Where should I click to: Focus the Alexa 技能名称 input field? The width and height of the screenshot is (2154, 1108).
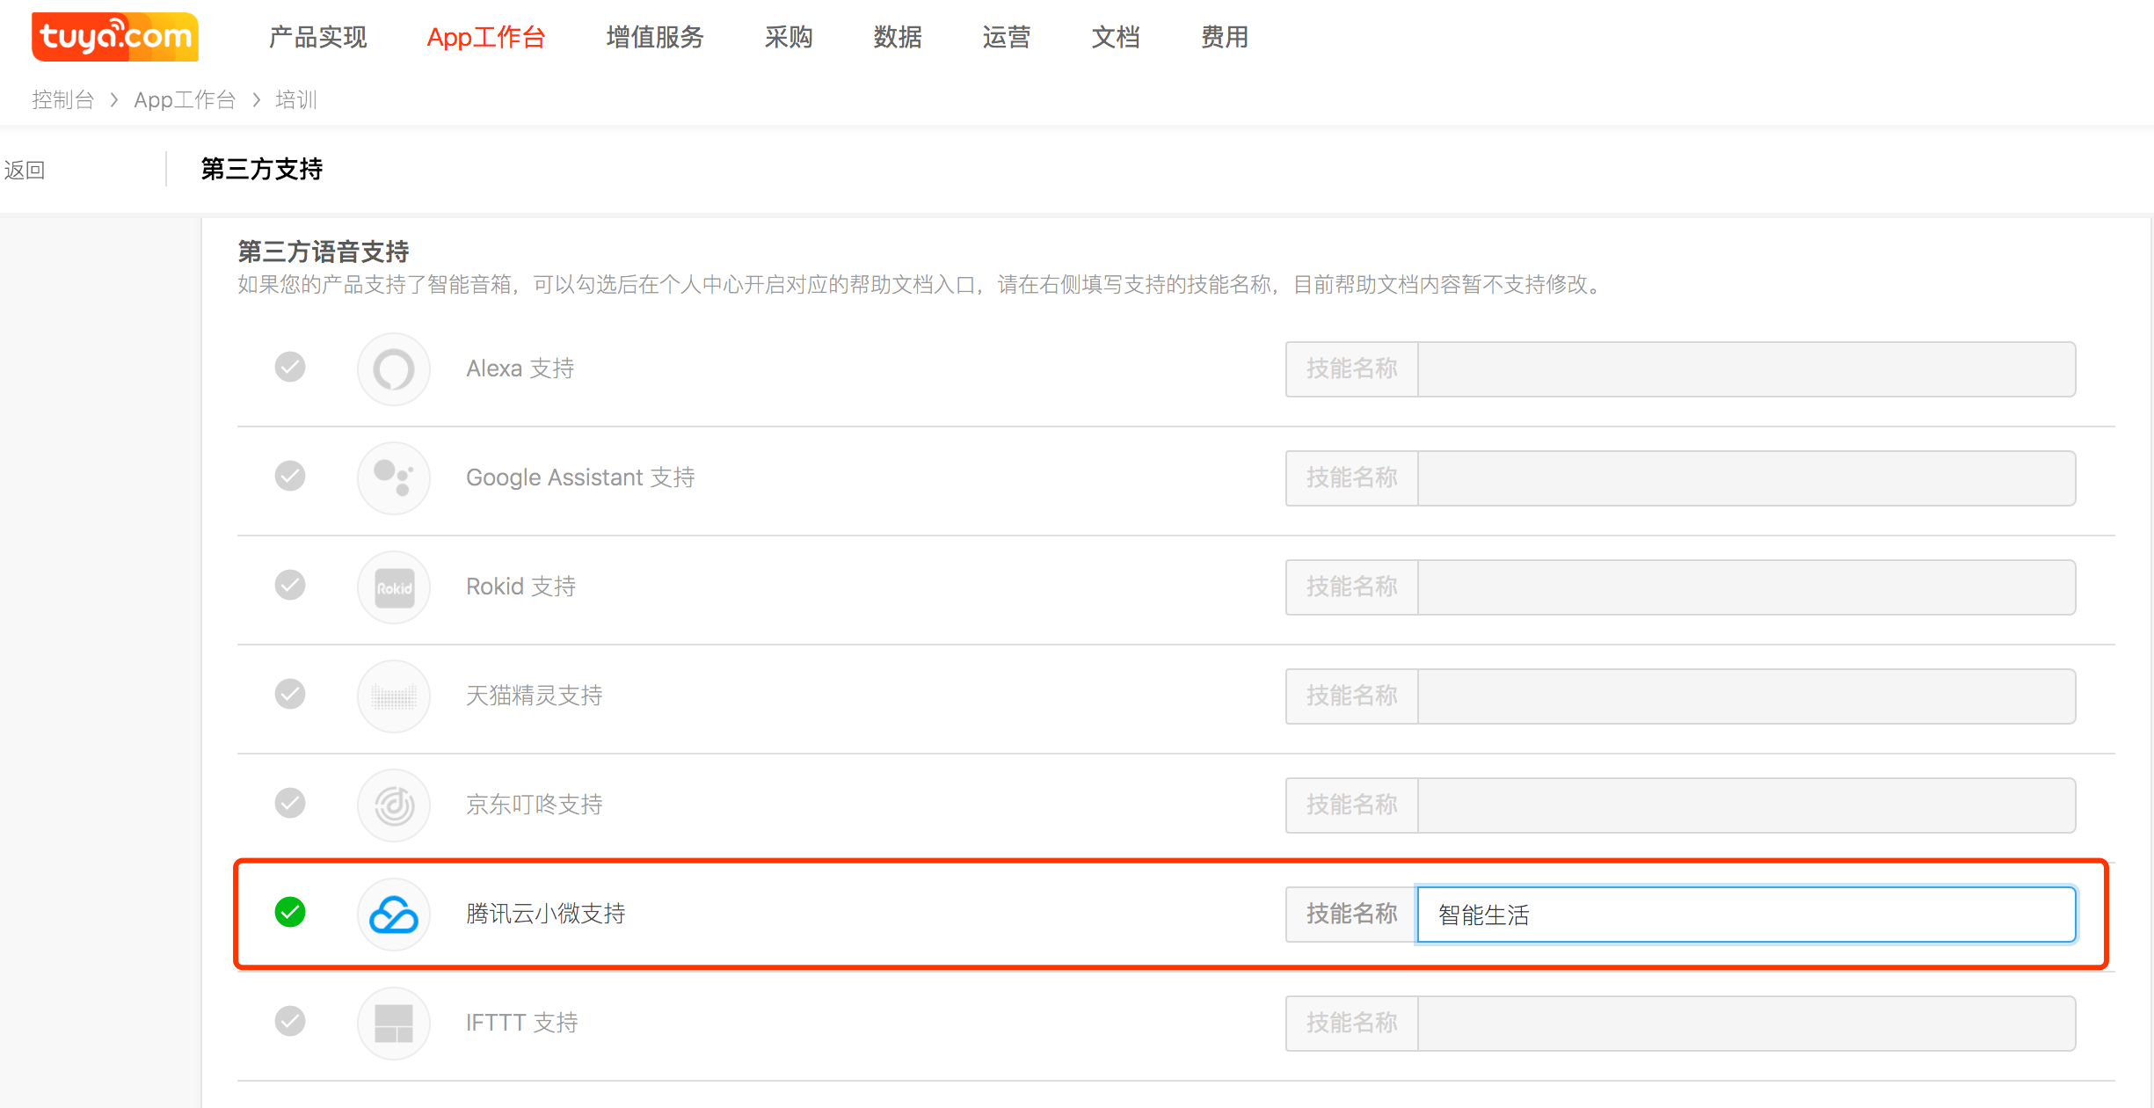(1746, 369)
